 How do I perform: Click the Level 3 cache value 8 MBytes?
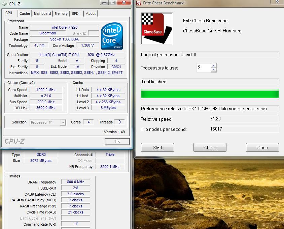[108, 108]
